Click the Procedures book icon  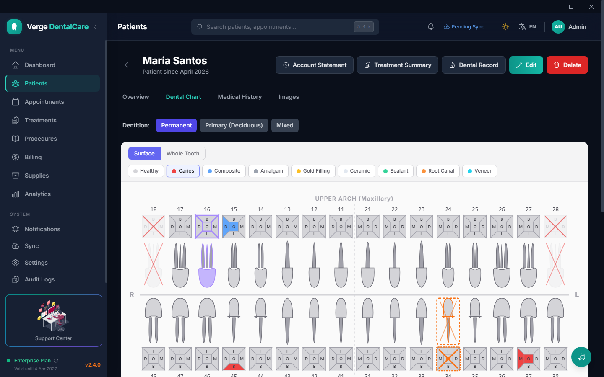pos(16,139)
